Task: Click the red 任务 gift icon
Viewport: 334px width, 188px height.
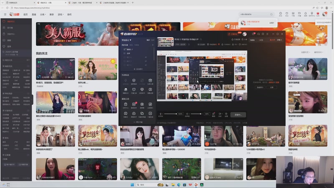Action: coord(318,14)
